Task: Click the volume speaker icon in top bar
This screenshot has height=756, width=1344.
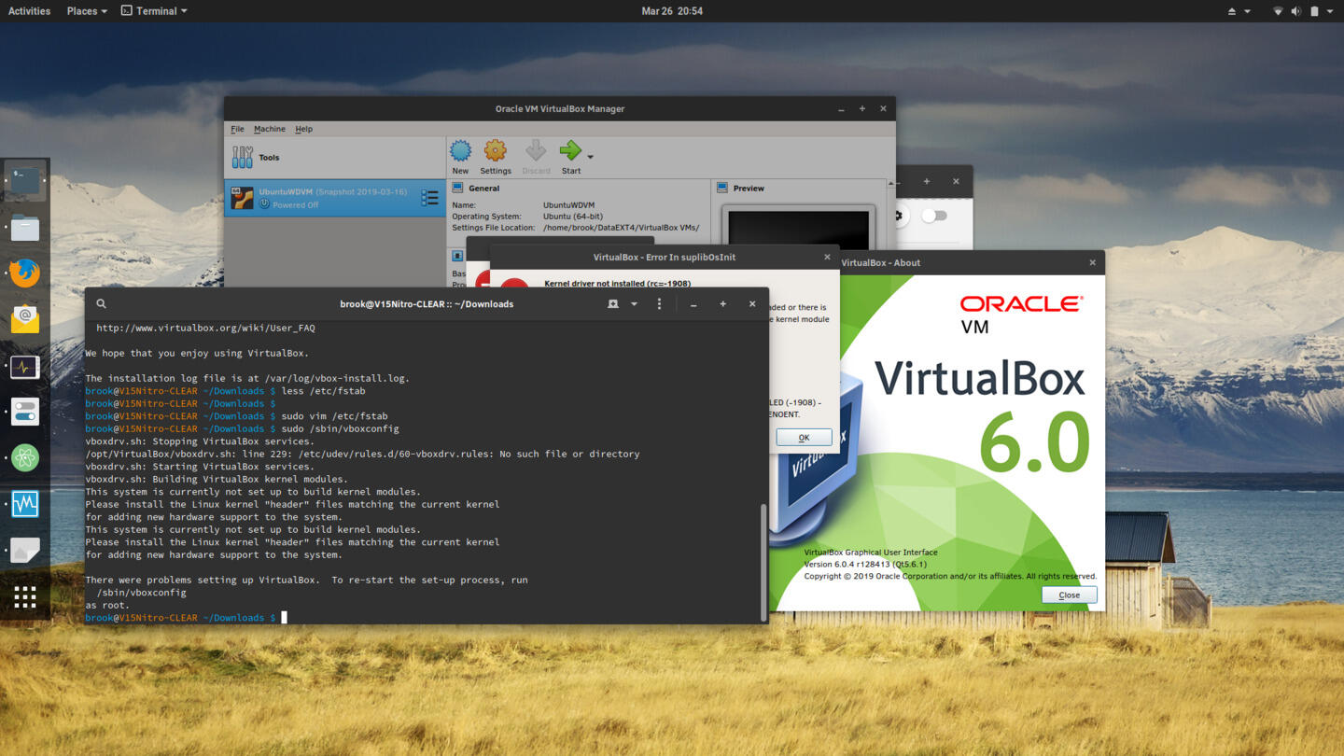Action: pyautogui.click(x=1295, y=11)
